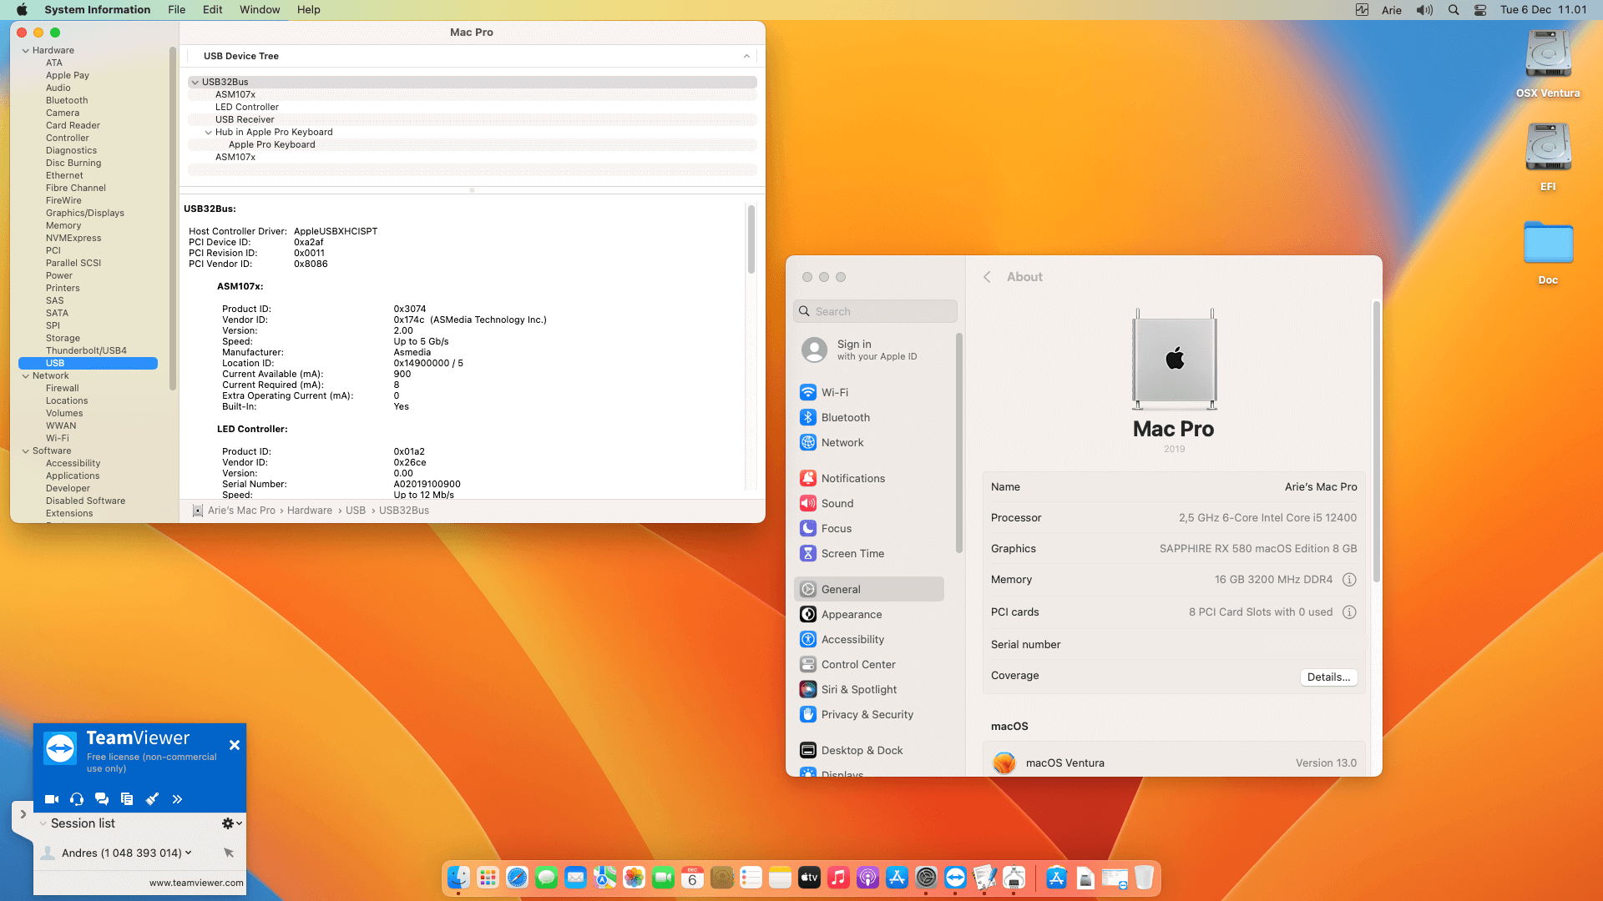Open TeamViewer session gear dropdown
1603x901 pixels.
[231, 823]
